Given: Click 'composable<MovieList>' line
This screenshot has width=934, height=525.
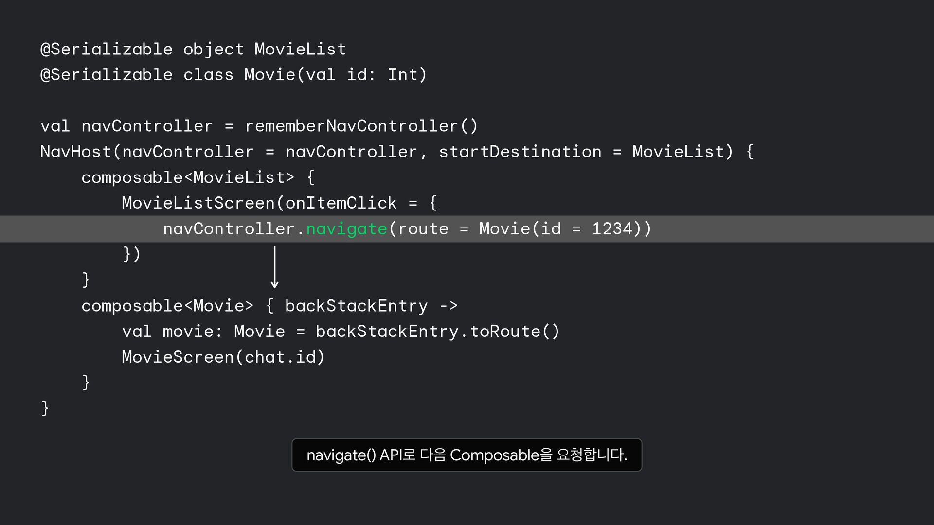Looking at the screenshot, I should (188, 177).
